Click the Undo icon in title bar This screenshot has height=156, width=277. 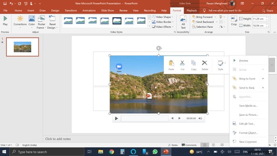click(x=11, y=4)
